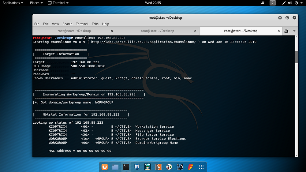306x172 pixels.
Task: Click 'Got domain/workgroup name: WORKGROUP' line
Action: tap(73, 102)
